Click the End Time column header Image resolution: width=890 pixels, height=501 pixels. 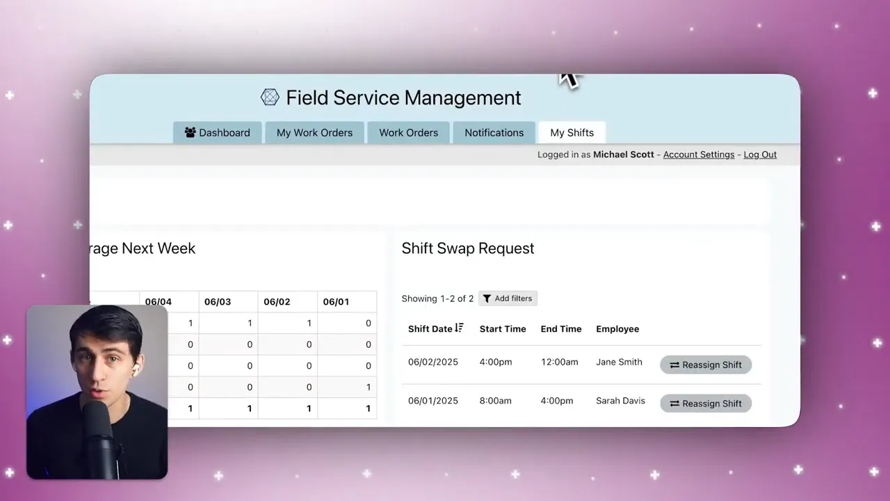coord(561,328)
